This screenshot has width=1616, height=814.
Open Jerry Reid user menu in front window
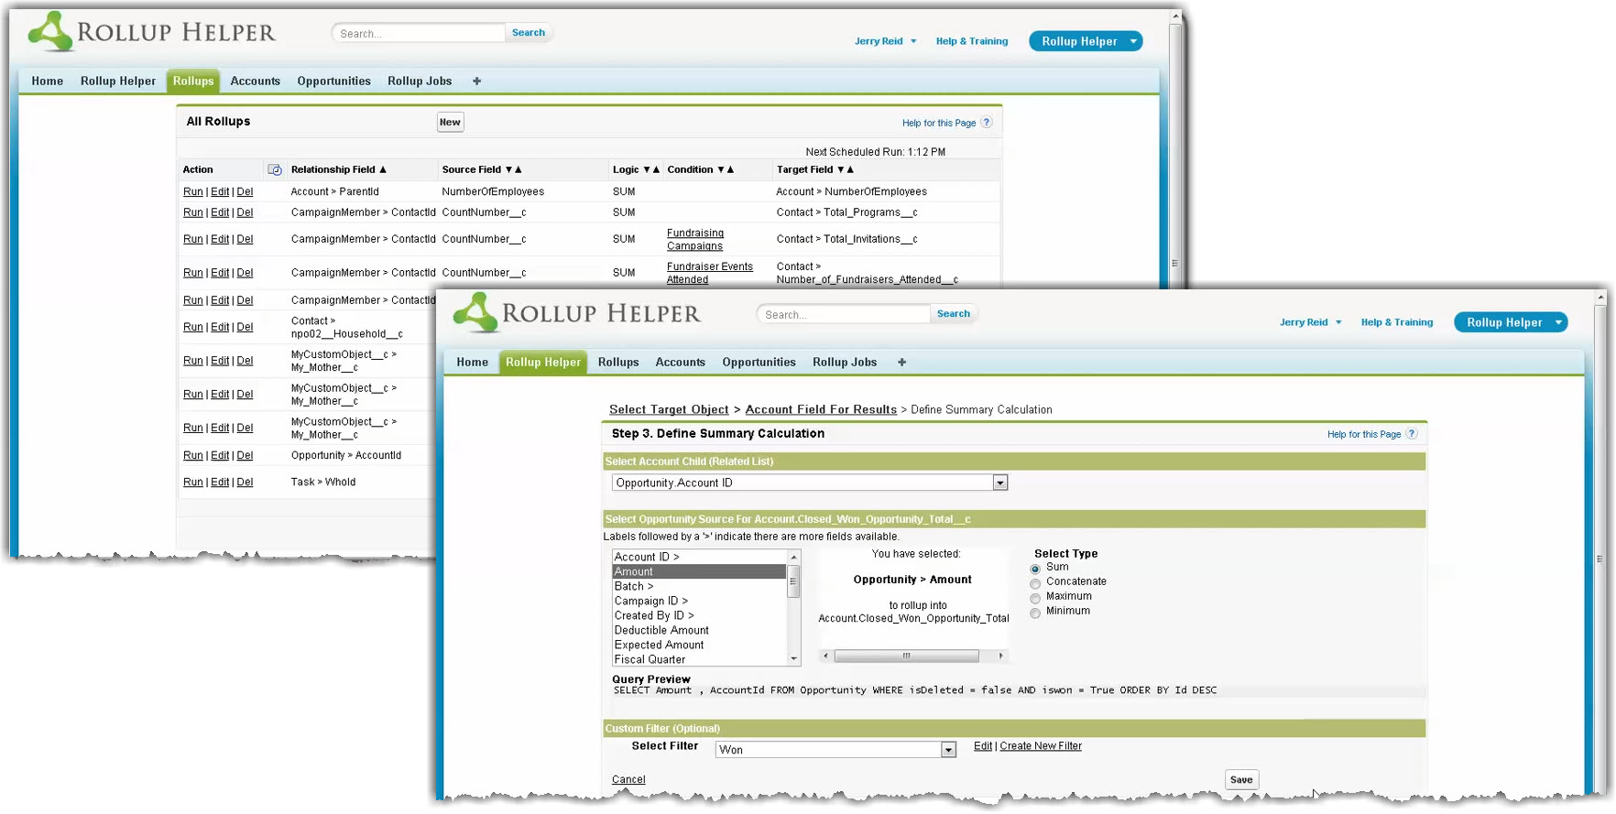1310,322
